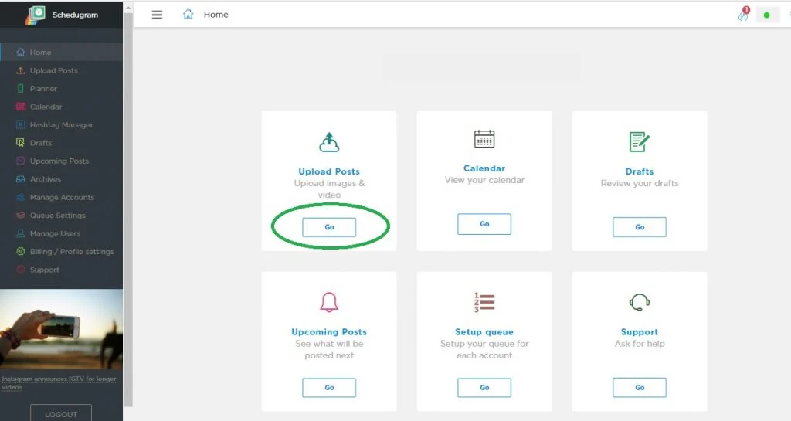Screen dimensions: 791x421
Task: Click Go button under Upcoming Posts
Action: (x=329, y=387)
